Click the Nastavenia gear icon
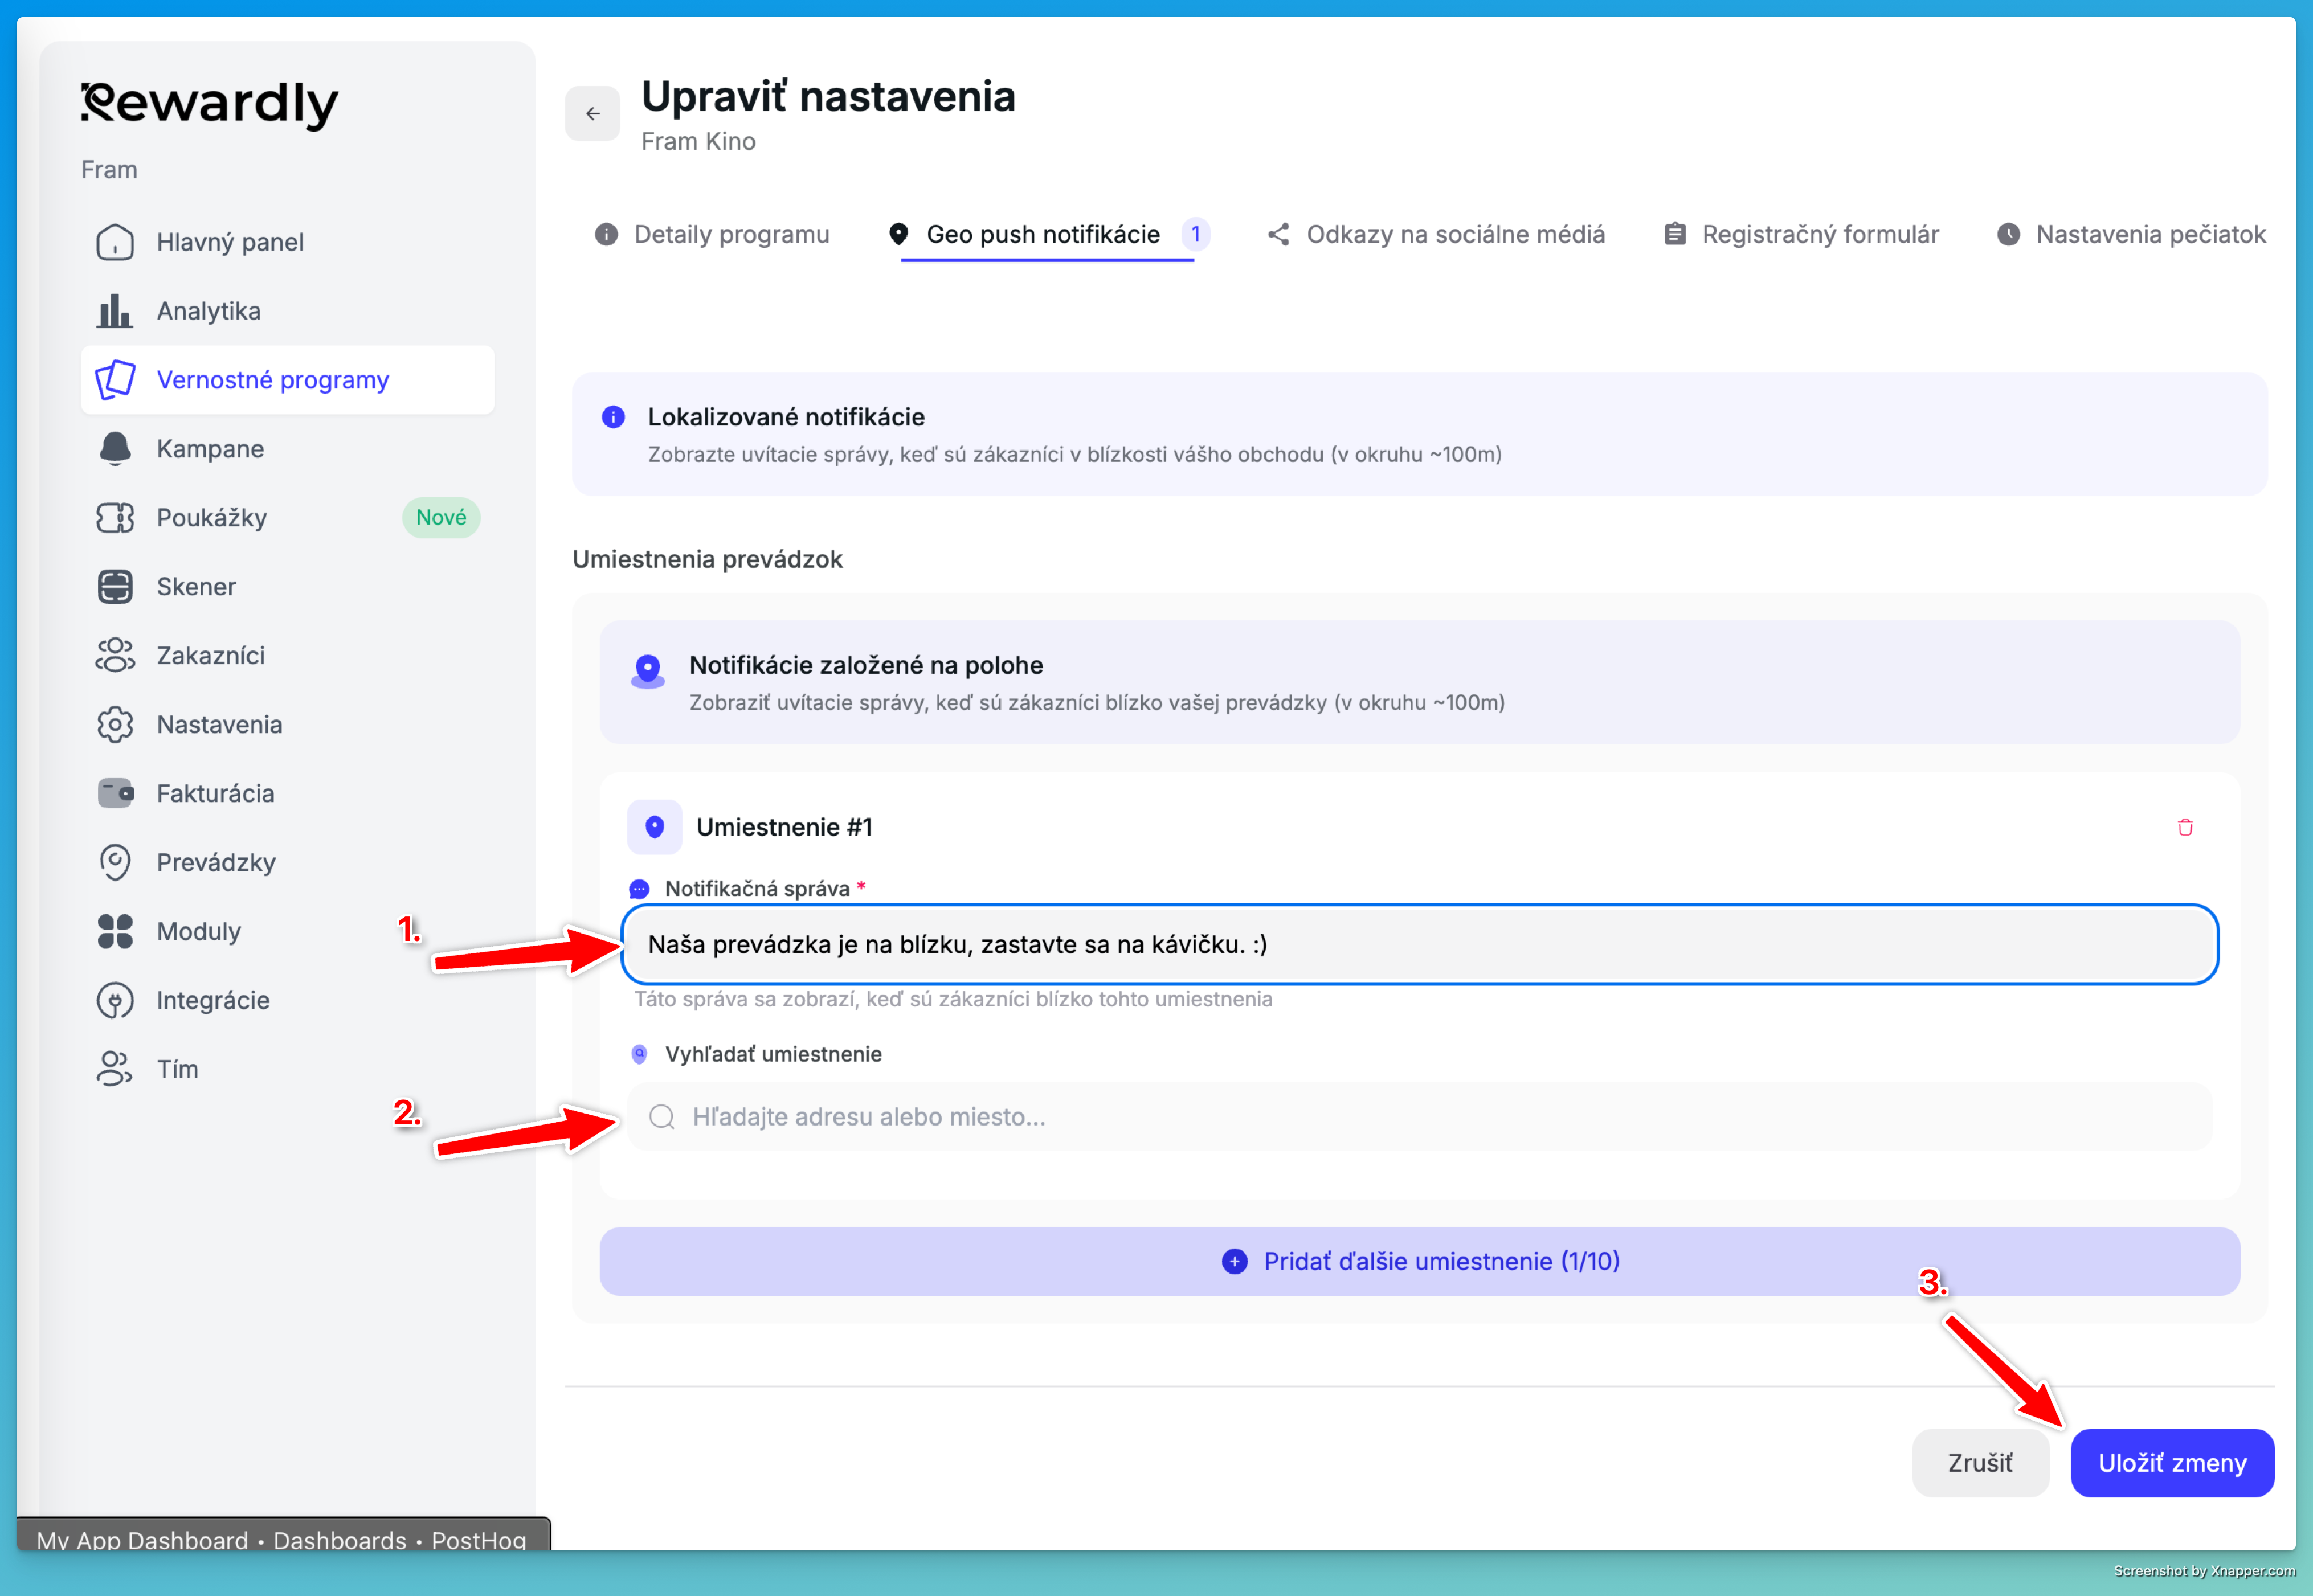Viewport: 2313px width, 1596px height. coord(115,725)
